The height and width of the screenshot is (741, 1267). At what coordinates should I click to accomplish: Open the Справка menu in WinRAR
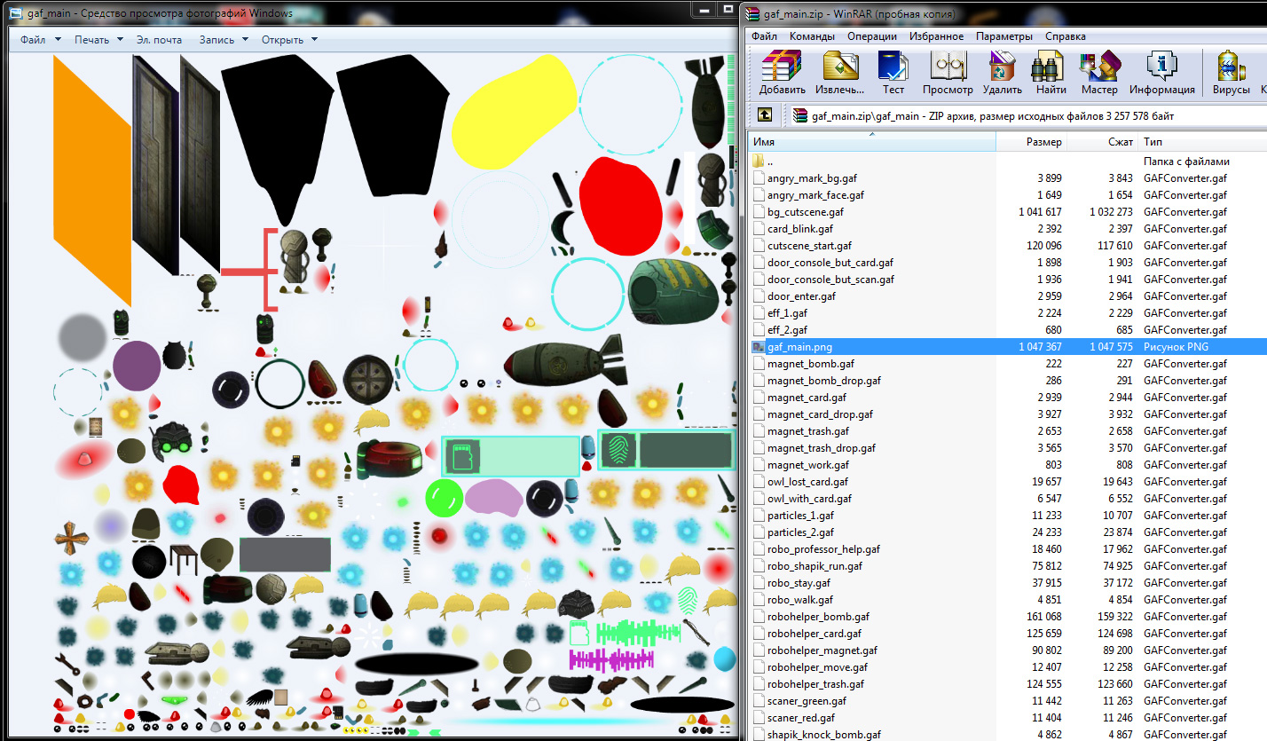click(1065, 36)
